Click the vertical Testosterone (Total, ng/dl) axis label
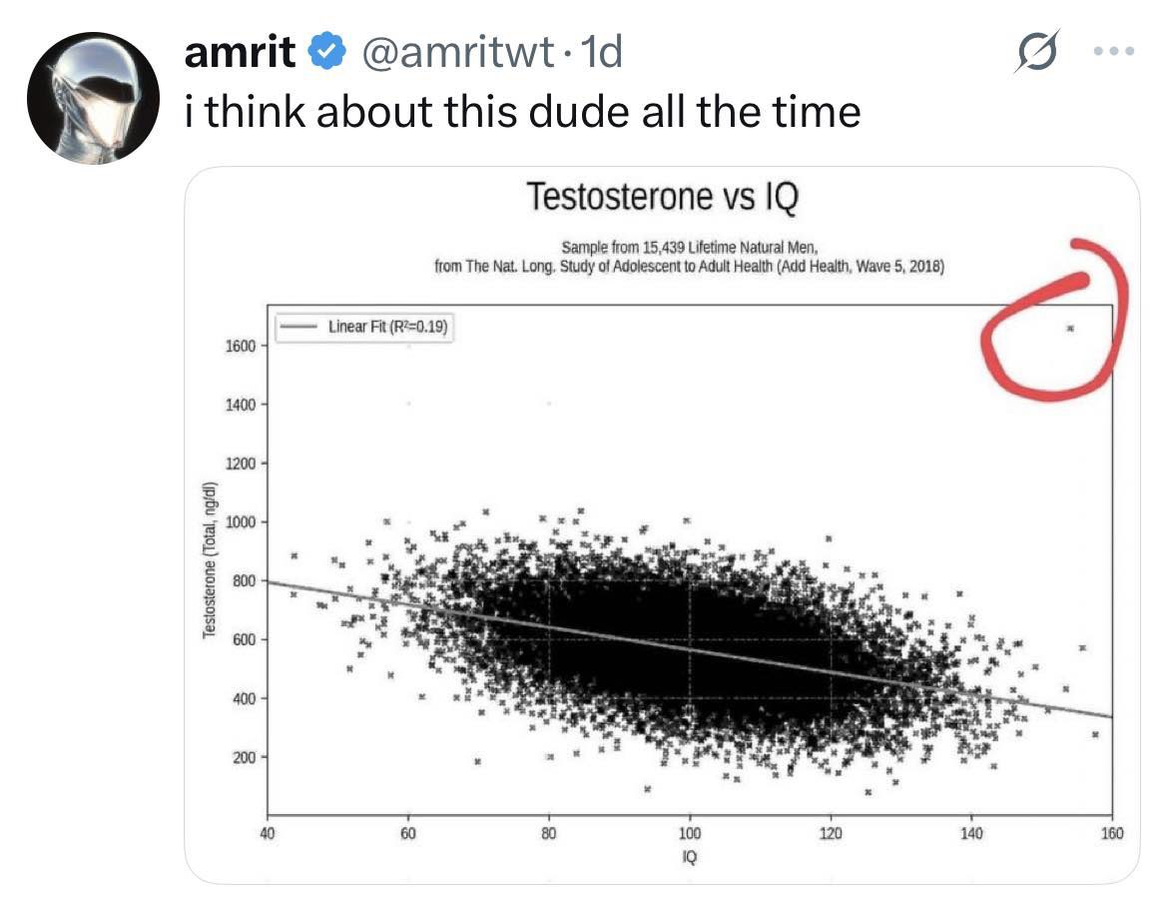 tap(210, 559)
